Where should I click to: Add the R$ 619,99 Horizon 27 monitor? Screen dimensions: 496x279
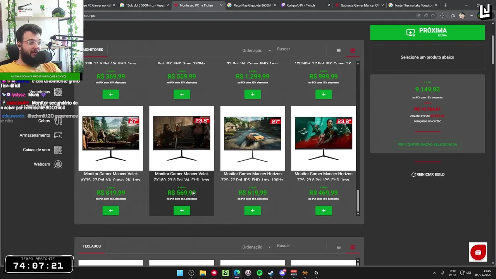[253, 210]
